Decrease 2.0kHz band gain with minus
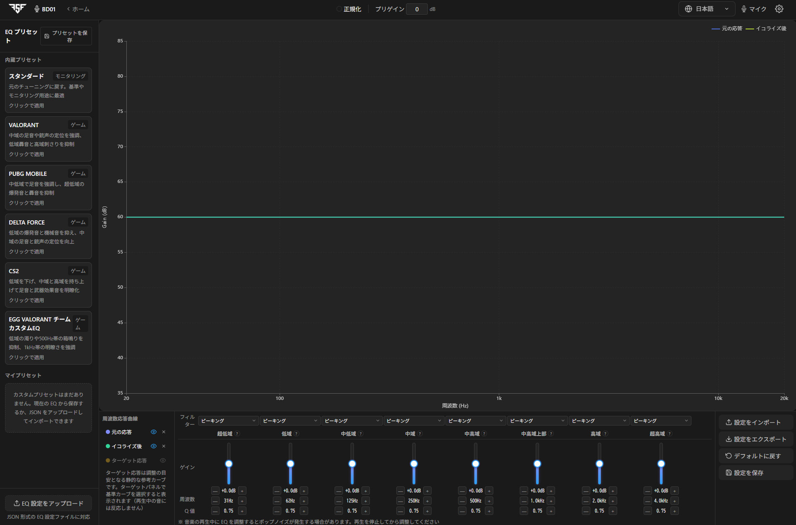796x525 pixels. [x=586, y=491]
